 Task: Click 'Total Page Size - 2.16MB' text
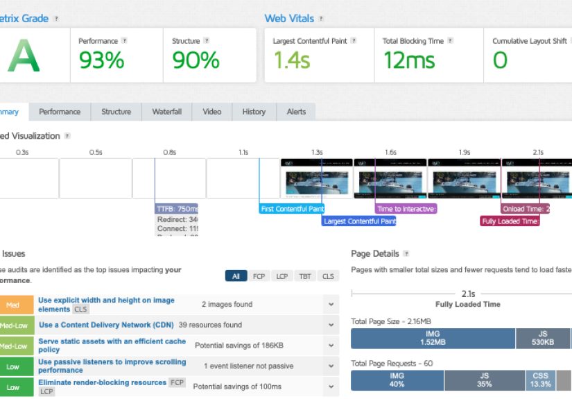pyautogui.click(x=391, y=321)
